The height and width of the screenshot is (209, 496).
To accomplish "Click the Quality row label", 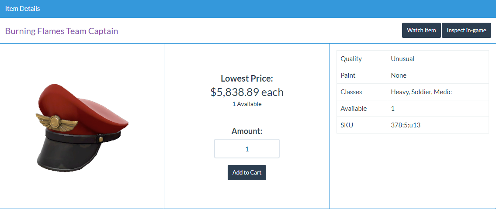I will pos(351,59).
